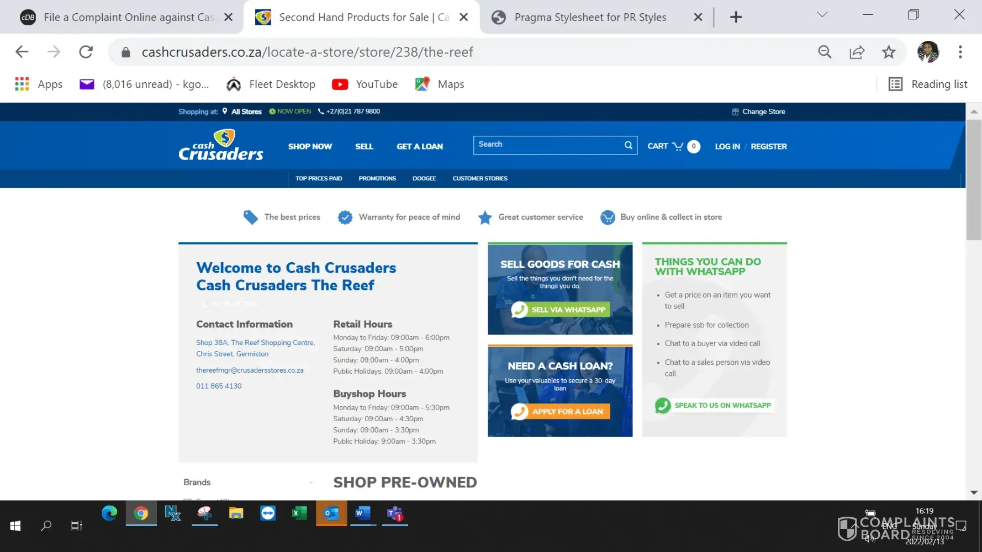This screenshot has width=982, height=552.
Task: Share this page from address bar
Action: tap(857, 52)
